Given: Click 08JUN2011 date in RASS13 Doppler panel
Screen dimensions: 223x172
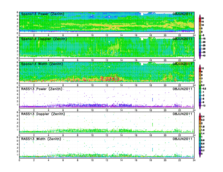Looking at the screenshot, I should [182, 114].
